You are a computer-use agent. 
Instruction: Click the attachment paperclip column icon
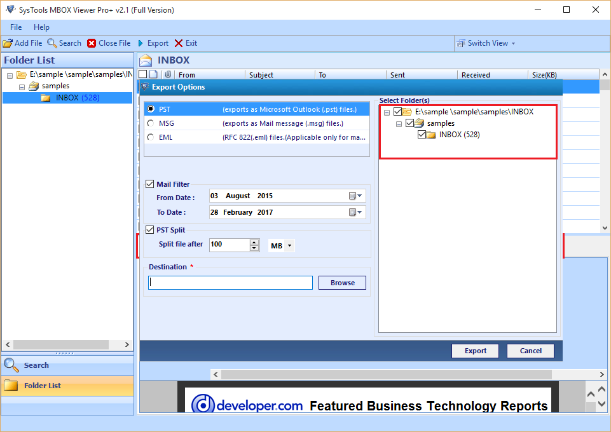168,74
